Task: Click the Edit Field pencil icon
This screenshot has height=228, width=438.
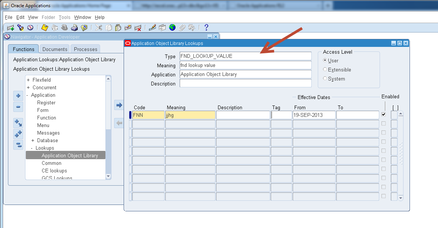Action: coord(152,28)
